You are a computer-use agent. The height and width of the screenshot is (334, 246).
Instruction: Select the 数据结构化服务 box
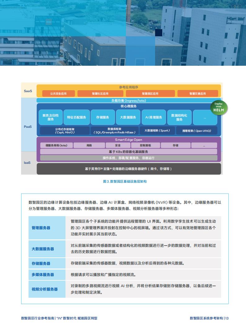(x=179, y=117)
